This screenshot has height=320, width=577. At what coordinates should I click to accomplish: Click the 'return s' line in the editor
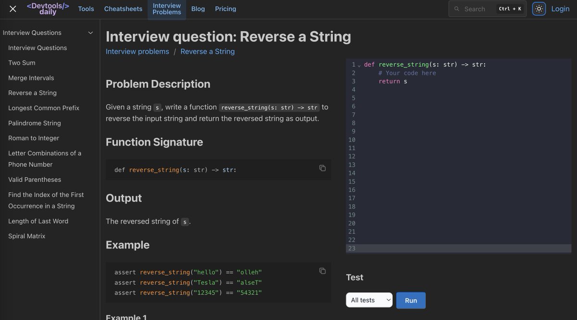393,81
